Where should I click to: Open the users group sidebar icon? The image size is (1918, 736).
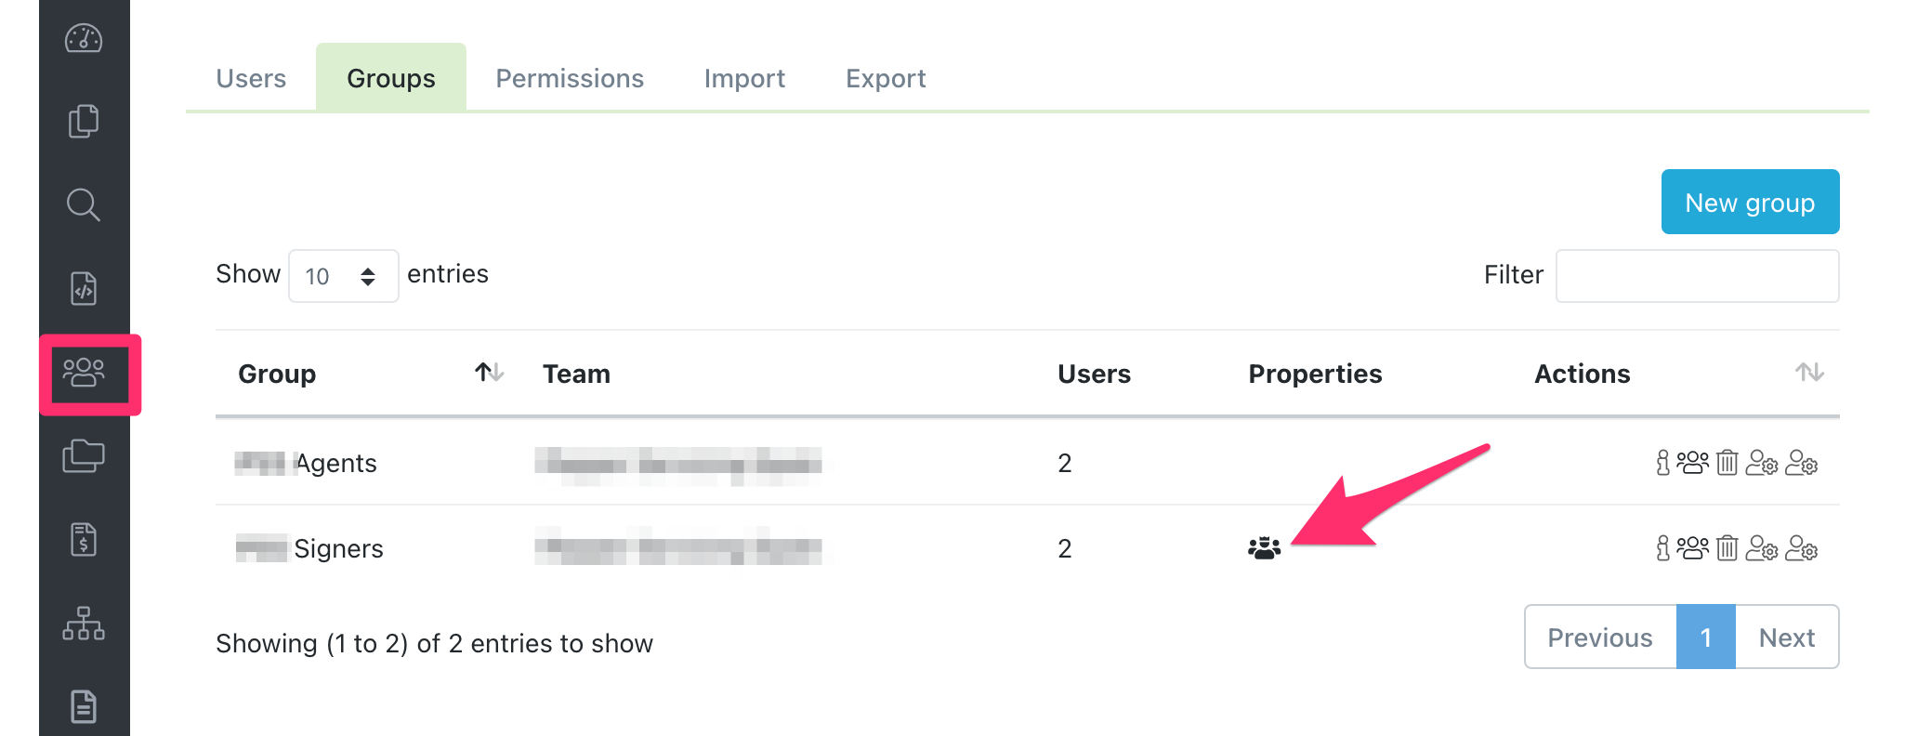click(x=84, y=373)
